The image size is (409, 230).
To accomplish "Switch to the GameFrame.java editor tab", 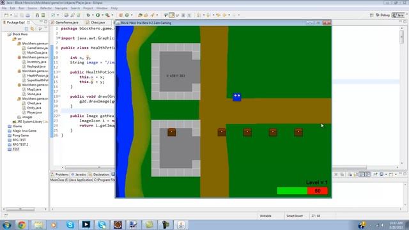I will 66,22.
